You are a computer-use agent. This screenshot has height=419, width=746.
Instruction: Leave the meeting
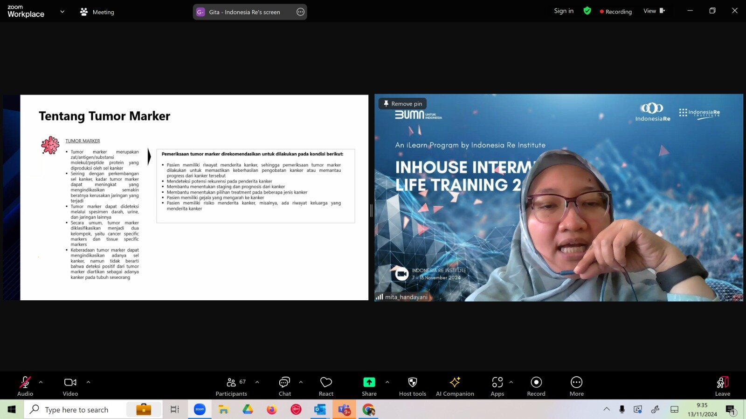tap(723, 386)
